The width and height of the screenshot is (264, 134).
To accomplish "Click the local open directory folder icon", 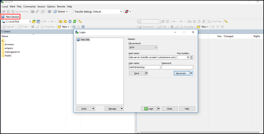I will [34, 22].
